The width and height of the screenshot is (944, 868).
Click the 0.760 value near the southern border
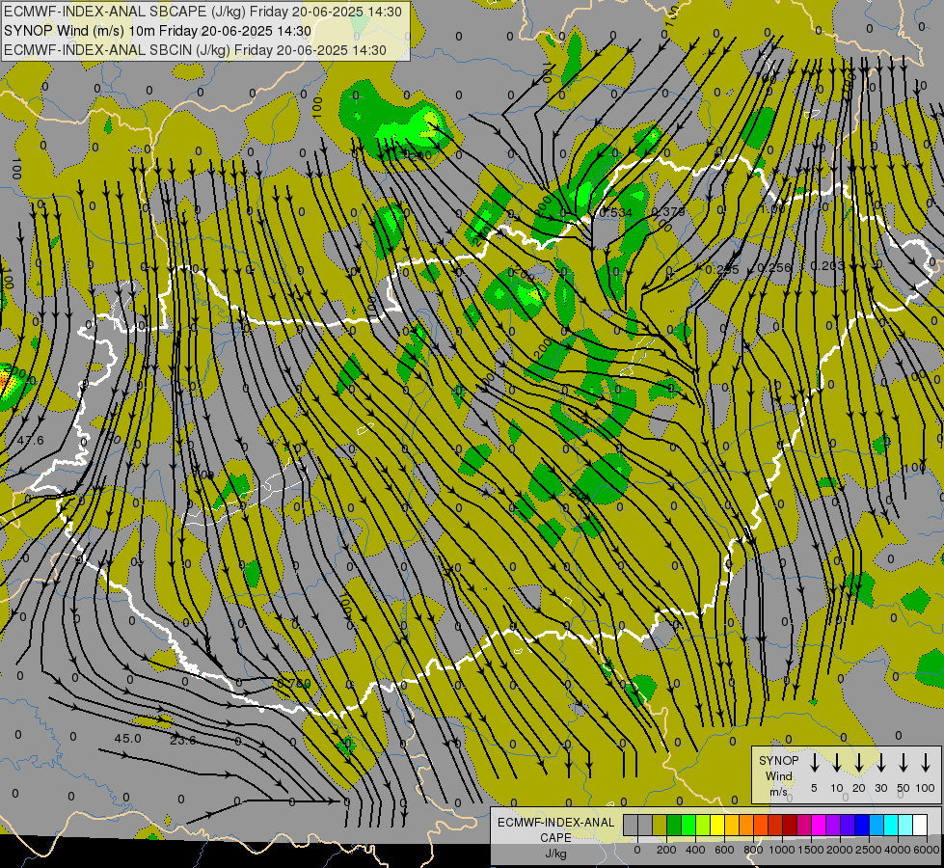pos(294,684)
